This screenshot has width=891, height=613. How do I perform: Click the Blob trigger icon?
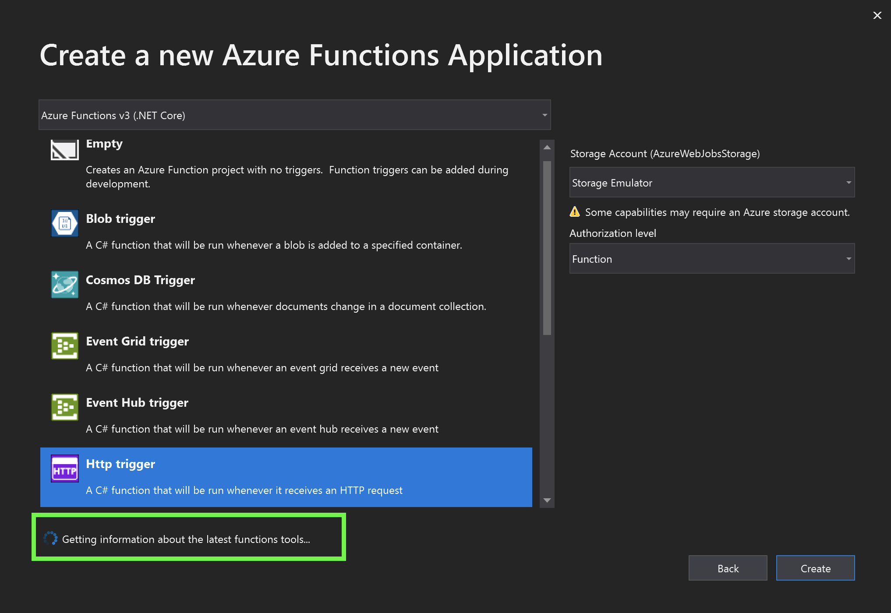[x=64, y=223]
